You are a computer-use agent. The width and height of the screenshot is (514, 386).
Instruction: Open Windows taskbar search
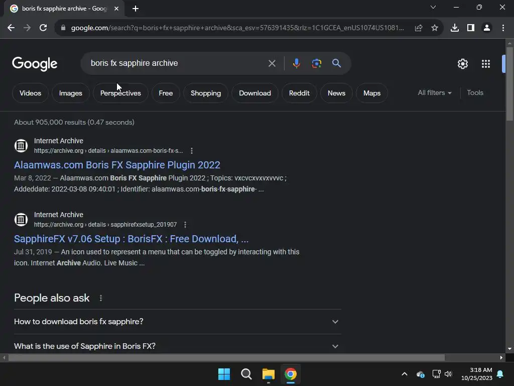point(246,374)
